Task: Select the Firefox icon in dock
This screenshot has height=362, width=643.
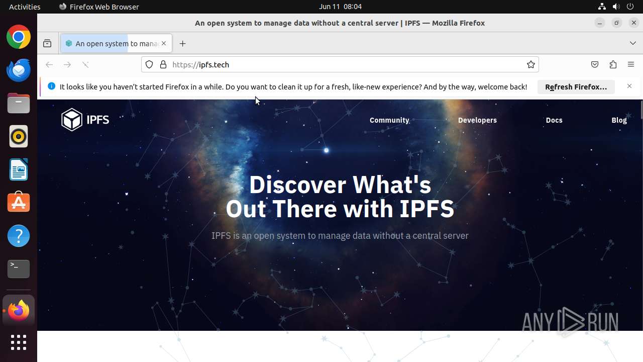Action: point(19,310)
